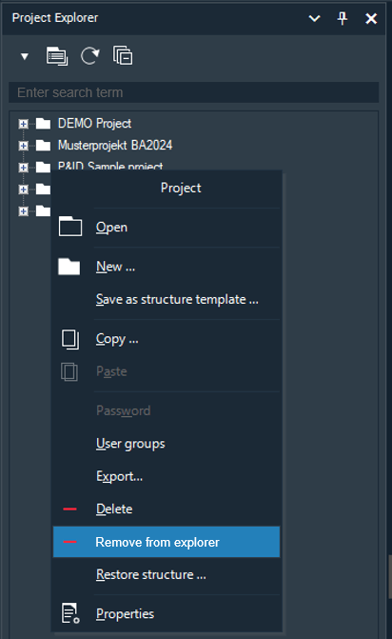Refresh the Project Explorer tree

click(x=90, y=56)
